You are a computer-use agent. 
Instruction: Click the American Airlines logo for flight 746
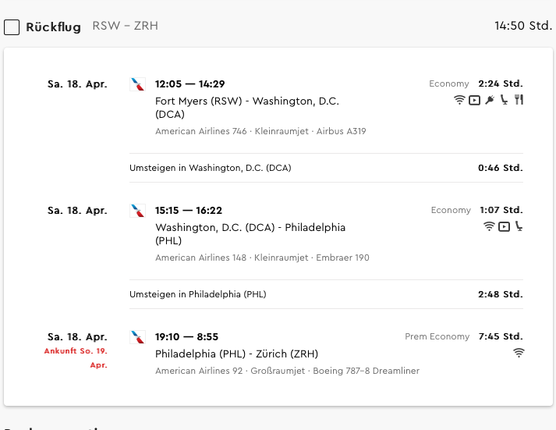click(x=137, y=84)
